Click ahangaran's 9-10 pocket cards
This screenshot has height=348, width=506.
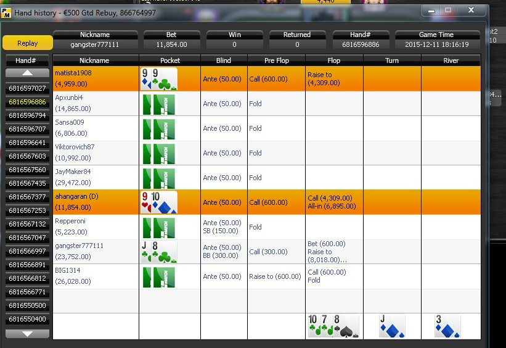[x=159, y=202]
